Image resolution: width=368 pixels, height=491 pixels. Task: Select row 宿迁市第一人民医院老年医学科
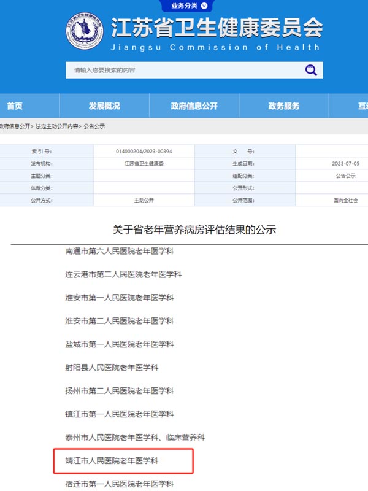tap(119, 484)
